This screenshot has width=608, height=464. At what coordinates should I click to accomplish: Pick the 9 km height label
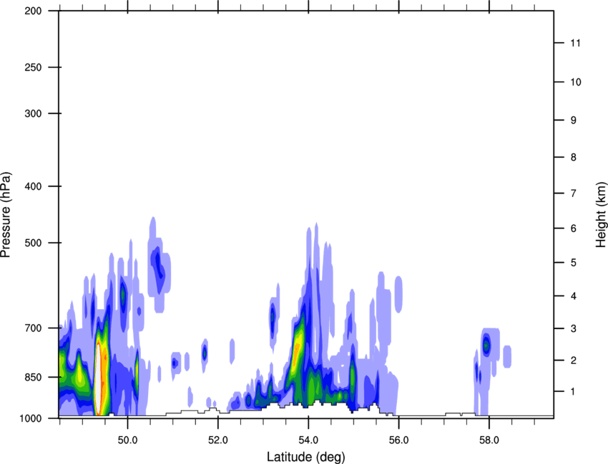(x=574, y=121)
